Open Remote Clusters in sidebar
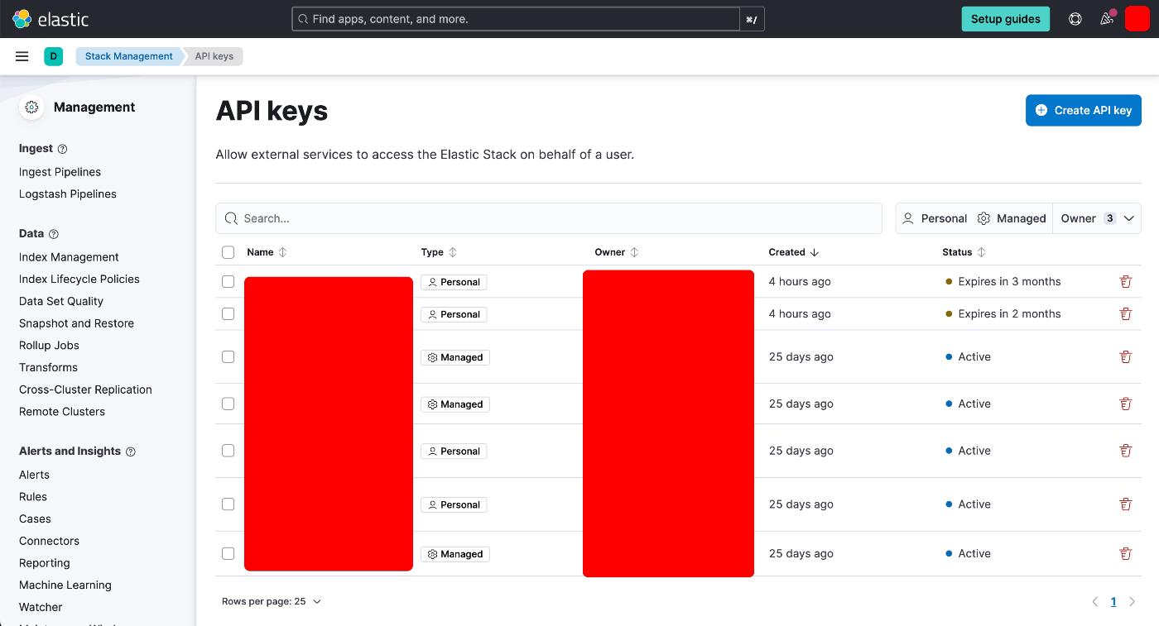Image resolution: width=1159 pixels, height=626 pixels. click(62, 412)
